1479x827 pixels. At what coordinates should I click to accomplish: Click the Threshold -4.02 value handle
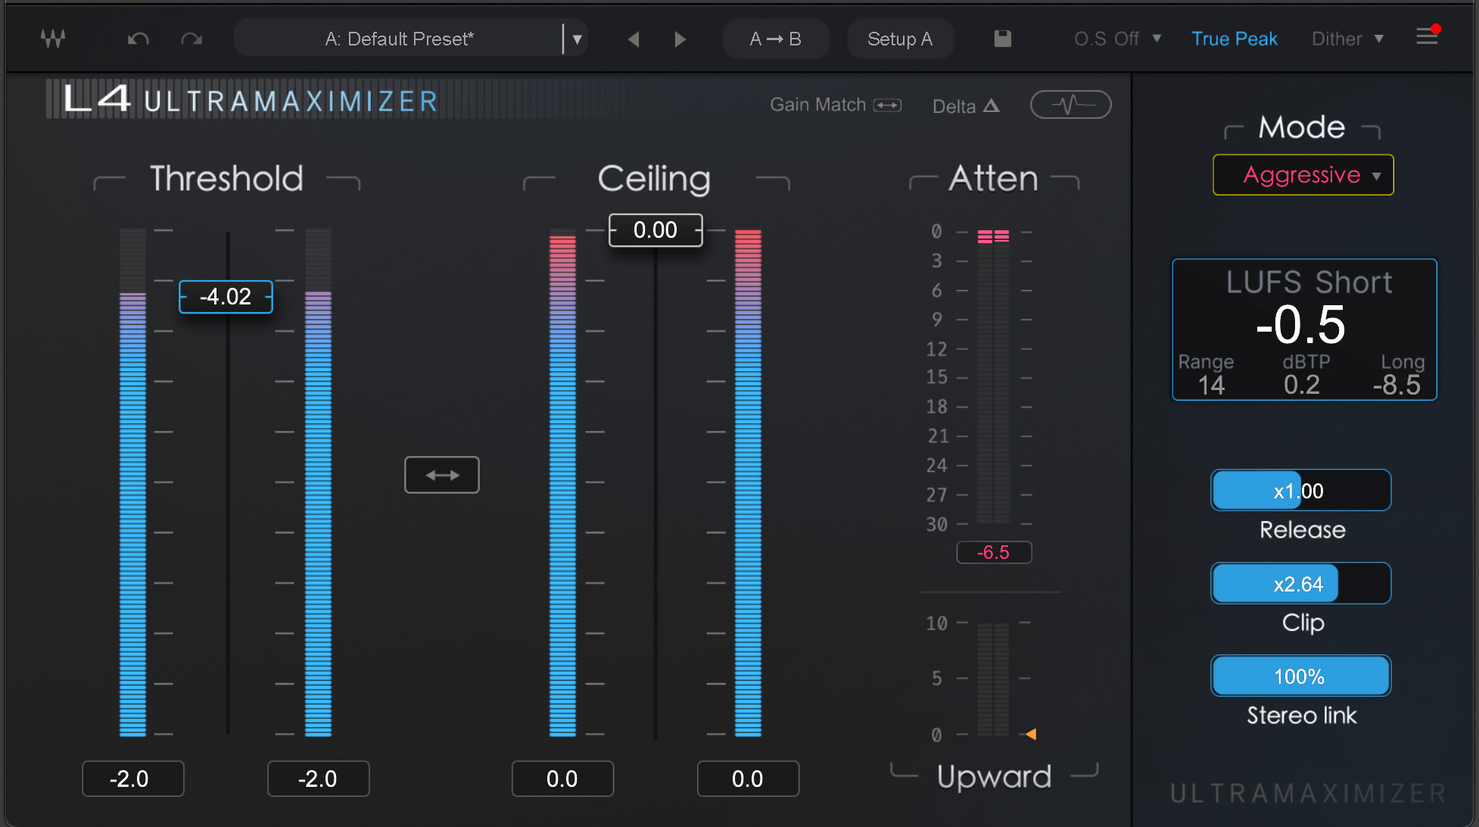[x=226, y=297]
